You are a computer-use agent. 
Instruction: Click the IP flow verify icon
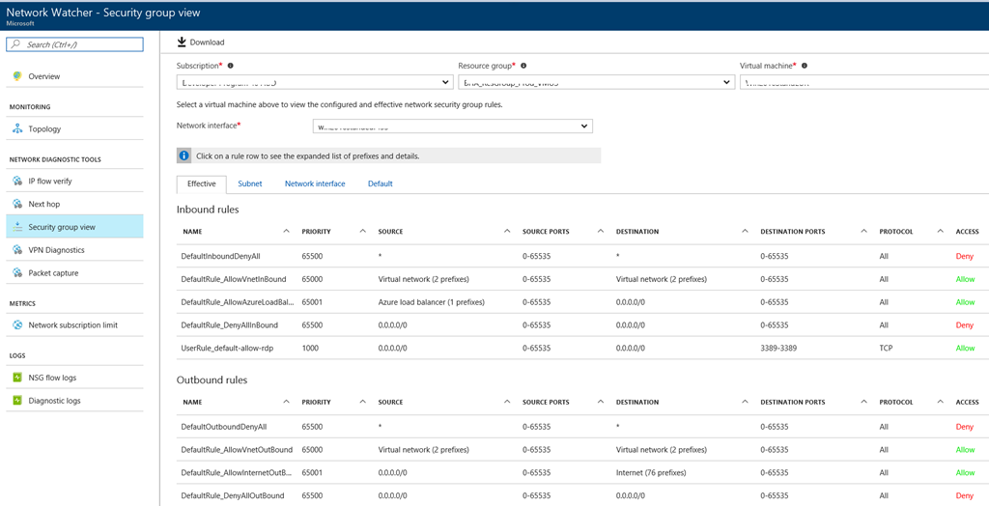point(17,181)
